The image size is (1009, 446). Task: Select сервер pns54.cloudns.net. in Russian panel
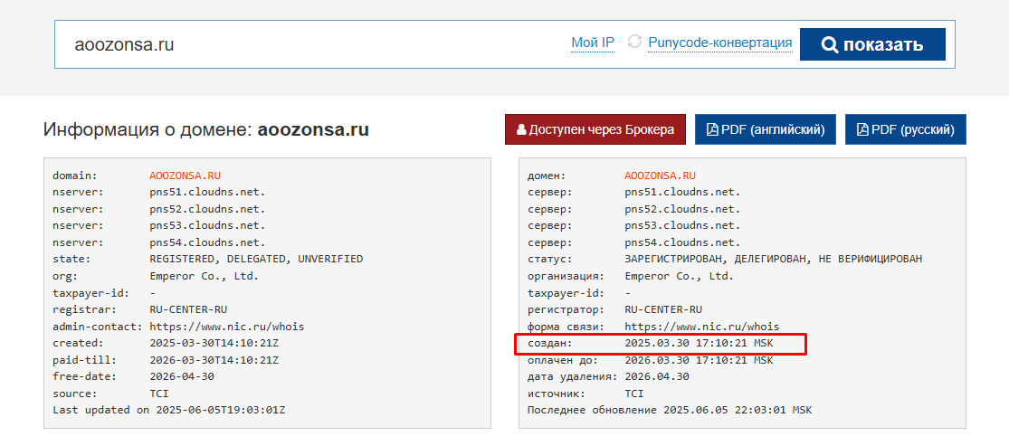(682, 242)
